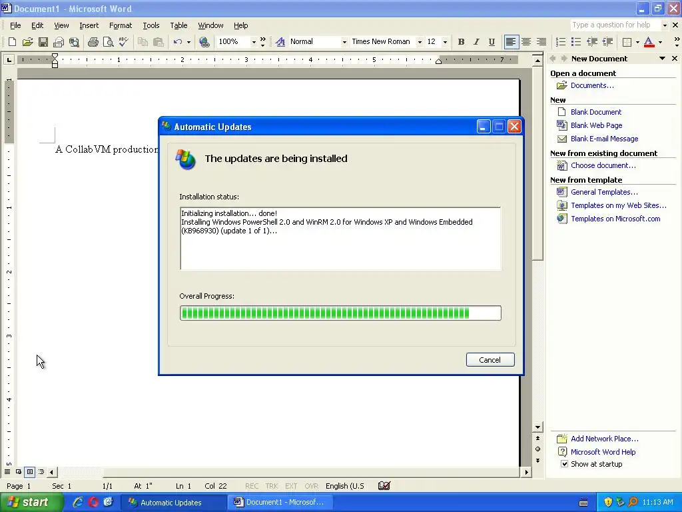Screen dimensions: 682x512
Task: Switch to Normal View button
Action: pyautogui.click(x=7, y=471)
